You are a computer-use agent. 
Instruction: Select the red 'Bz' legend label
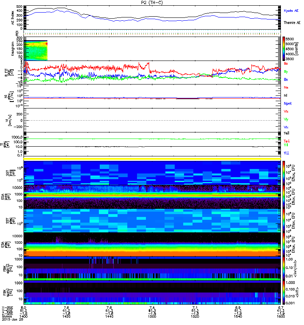coord(286,63)
